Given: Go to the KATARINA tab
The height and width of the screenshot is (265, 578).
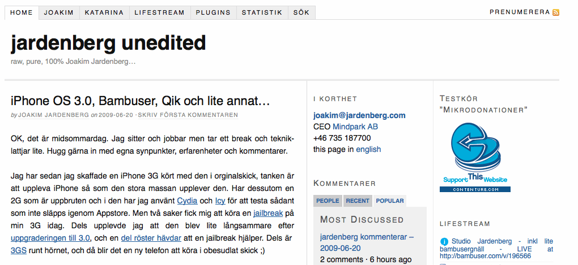Looking at the screenshot, I should tap(104, 12).
